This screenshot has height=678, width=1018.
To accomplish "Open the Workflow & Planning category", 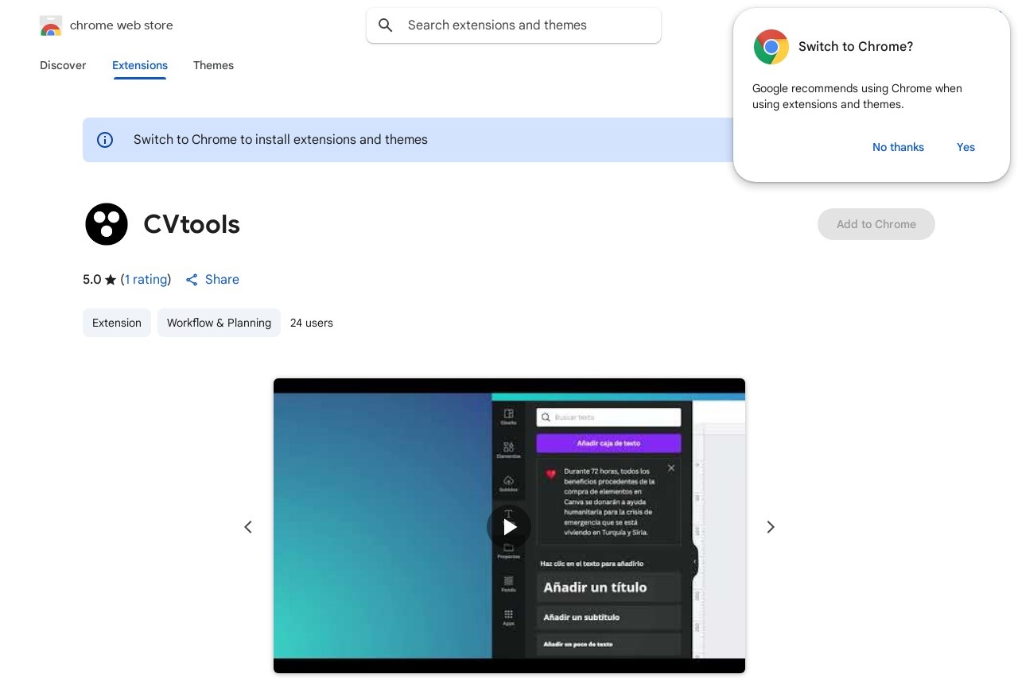I will pyautogui.click(x=219, y=323).
